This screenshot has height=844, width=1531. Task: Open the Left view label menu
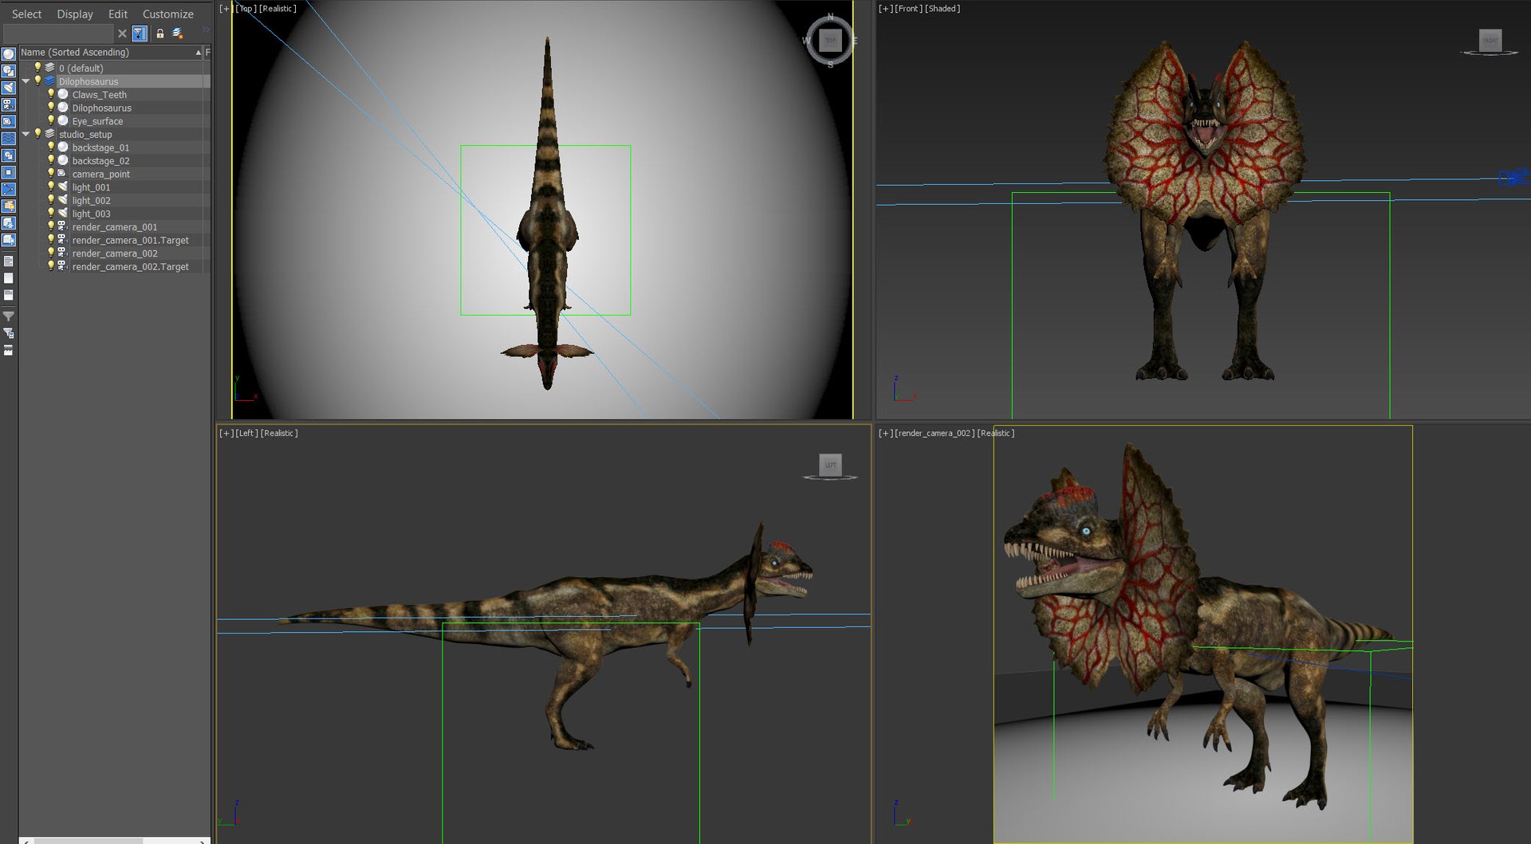[x=246, y=434]
